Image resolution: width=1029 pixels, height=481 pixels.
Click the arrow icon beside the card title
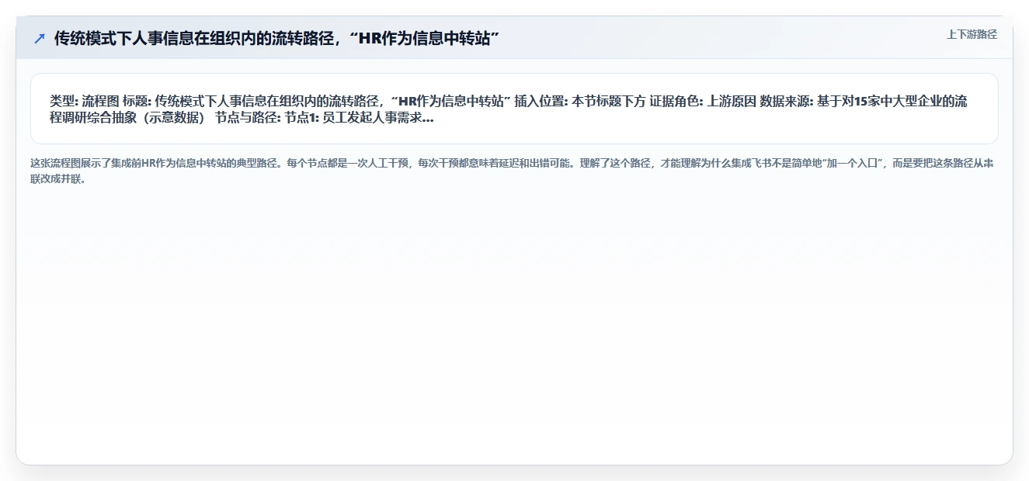point(39,38)
